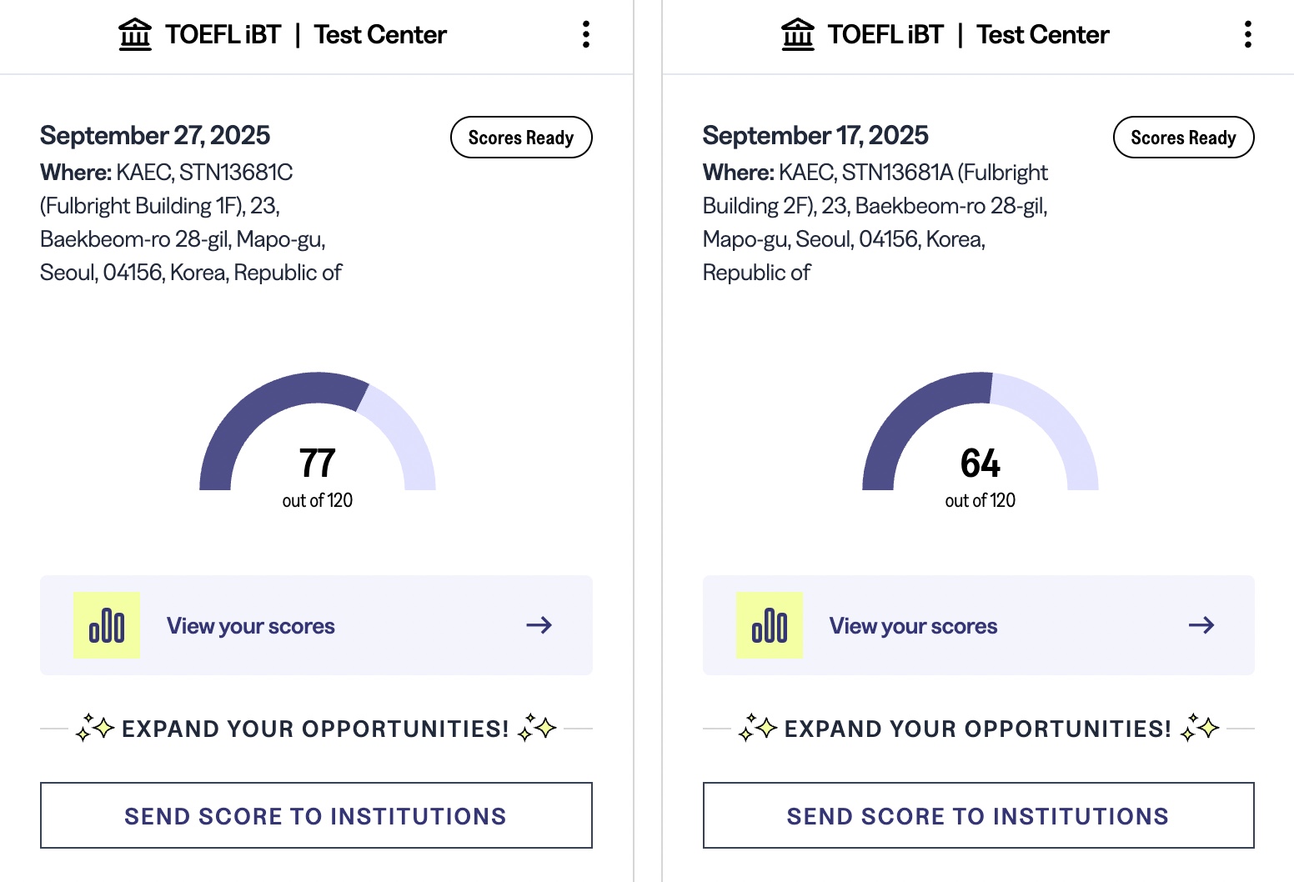Click sparkle icon left of right card's Expand heading

[758, 728]
